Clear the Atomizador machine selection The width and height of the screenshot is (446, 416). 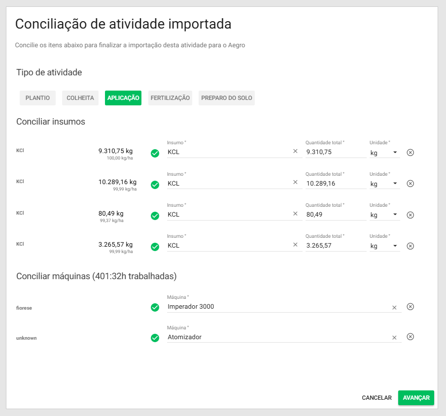(394, 338)
